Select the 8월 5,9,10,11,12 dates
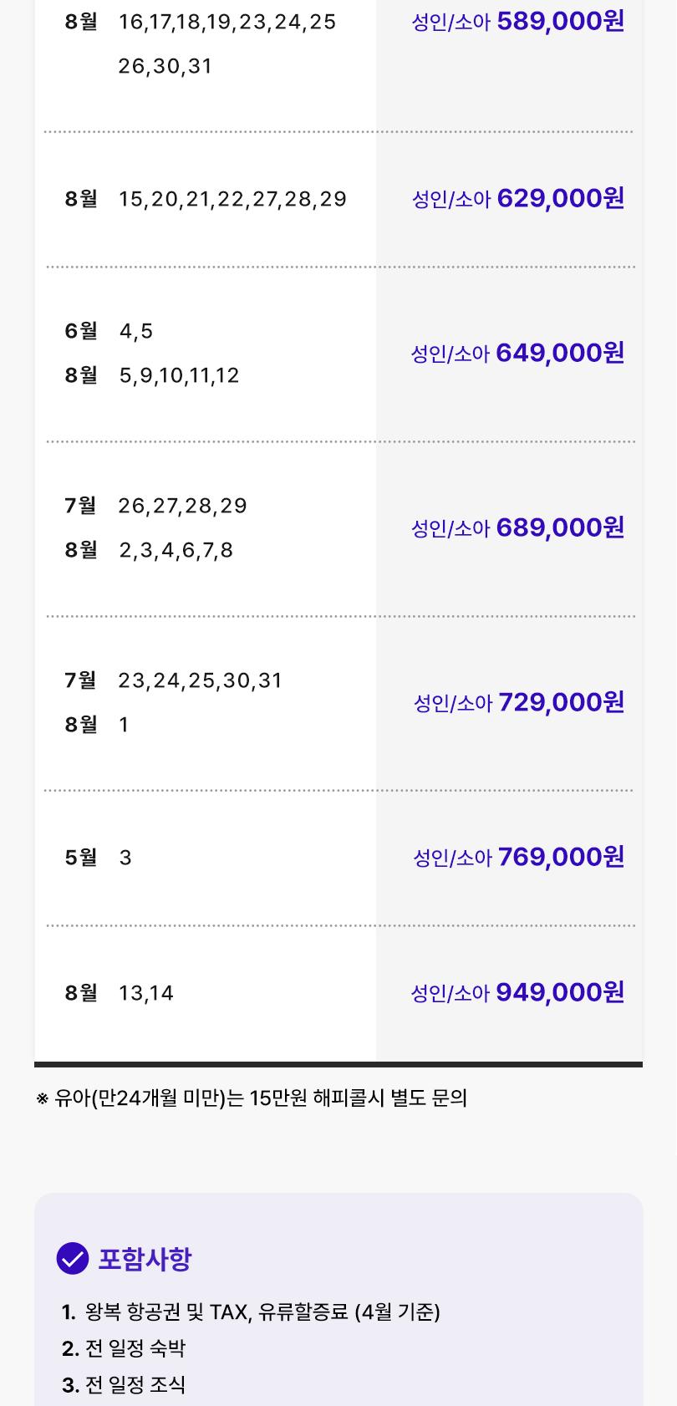Screen dimensions: 677x1406 click(152, 376)
